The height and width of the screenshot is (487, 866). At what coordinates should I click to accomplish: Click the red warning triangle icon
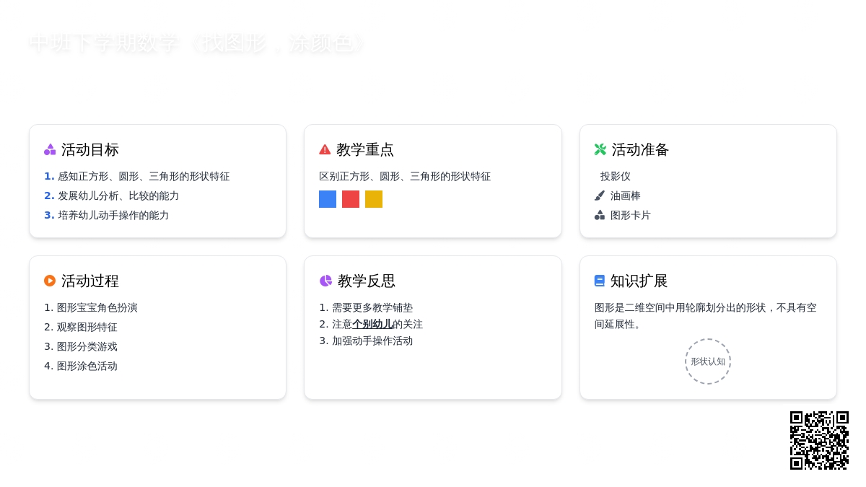coord(325,149)
